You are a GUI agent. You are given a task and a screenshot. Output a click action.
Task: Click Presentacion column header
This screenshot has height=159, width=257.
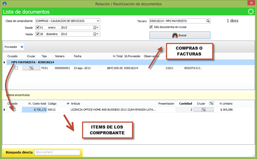click(166, 104)
